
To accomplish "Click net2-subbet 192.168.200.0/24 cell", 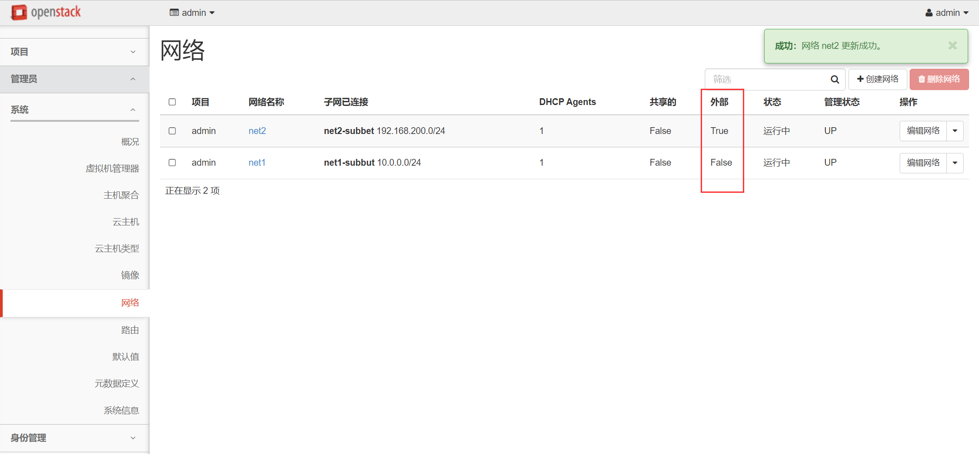I will pyautogui.click(x=384, y=131).
